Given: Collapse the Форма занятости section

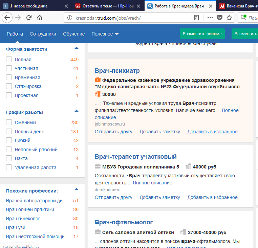Looking at the screenshot, I should tap(77, 48).
